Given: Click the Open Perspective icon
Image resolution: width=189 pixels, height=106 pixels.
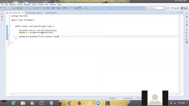Looking at the screenshot, I should click(168, 8).
